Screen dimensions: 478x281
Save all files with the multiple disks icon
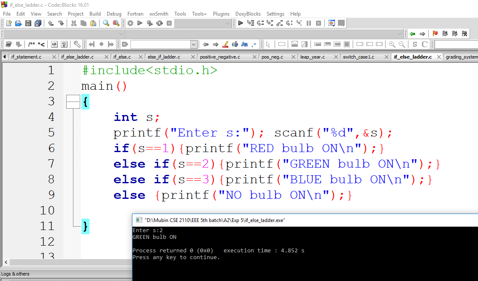click(38, 23)
